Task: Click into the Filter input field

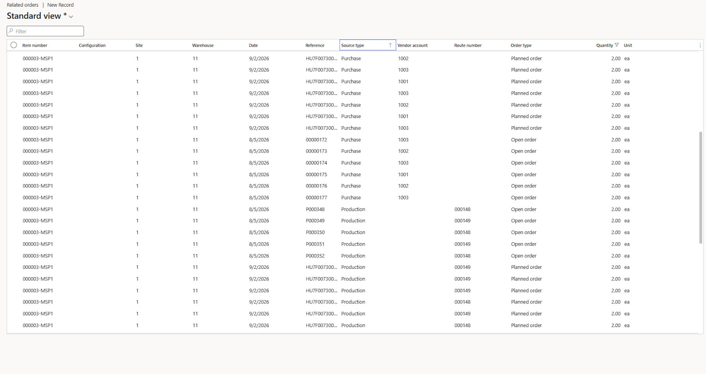Action: click(45, 31)
